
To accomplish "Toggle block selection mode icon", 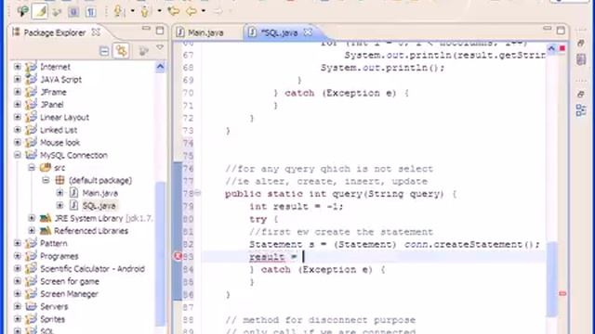I will click(x=73, y=12).
